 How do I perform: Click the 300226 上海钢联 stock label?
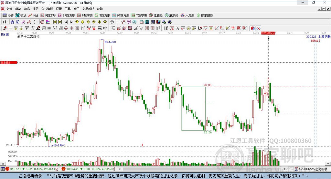coord(318,37)
